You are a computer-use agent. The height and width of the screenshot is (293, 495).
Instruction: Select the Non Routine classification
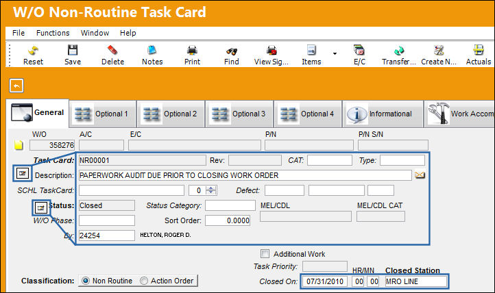[x=85, y=281]
